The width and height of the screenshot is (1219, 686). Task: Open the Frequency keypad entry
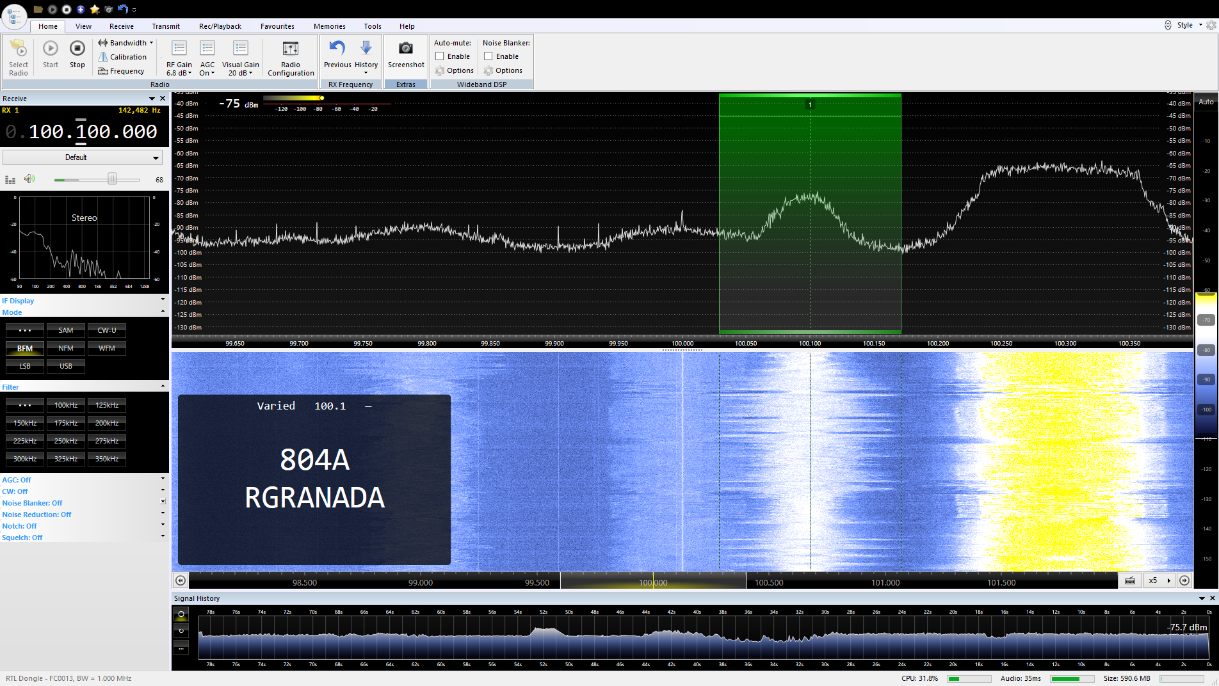(121, 71)
